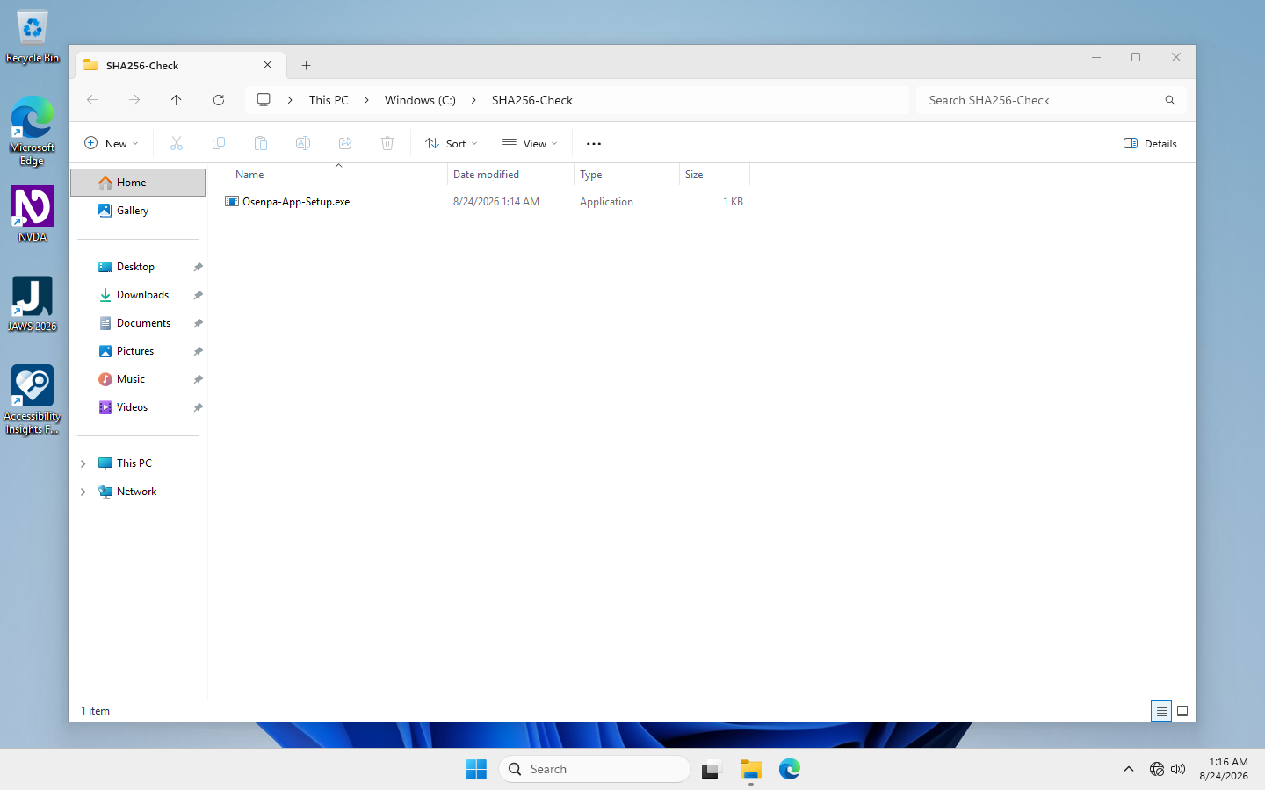Image resolution: width=1265 pixels, height=790 pixels.
Task: Open Videos quick access folder
Action: point(138,407)
